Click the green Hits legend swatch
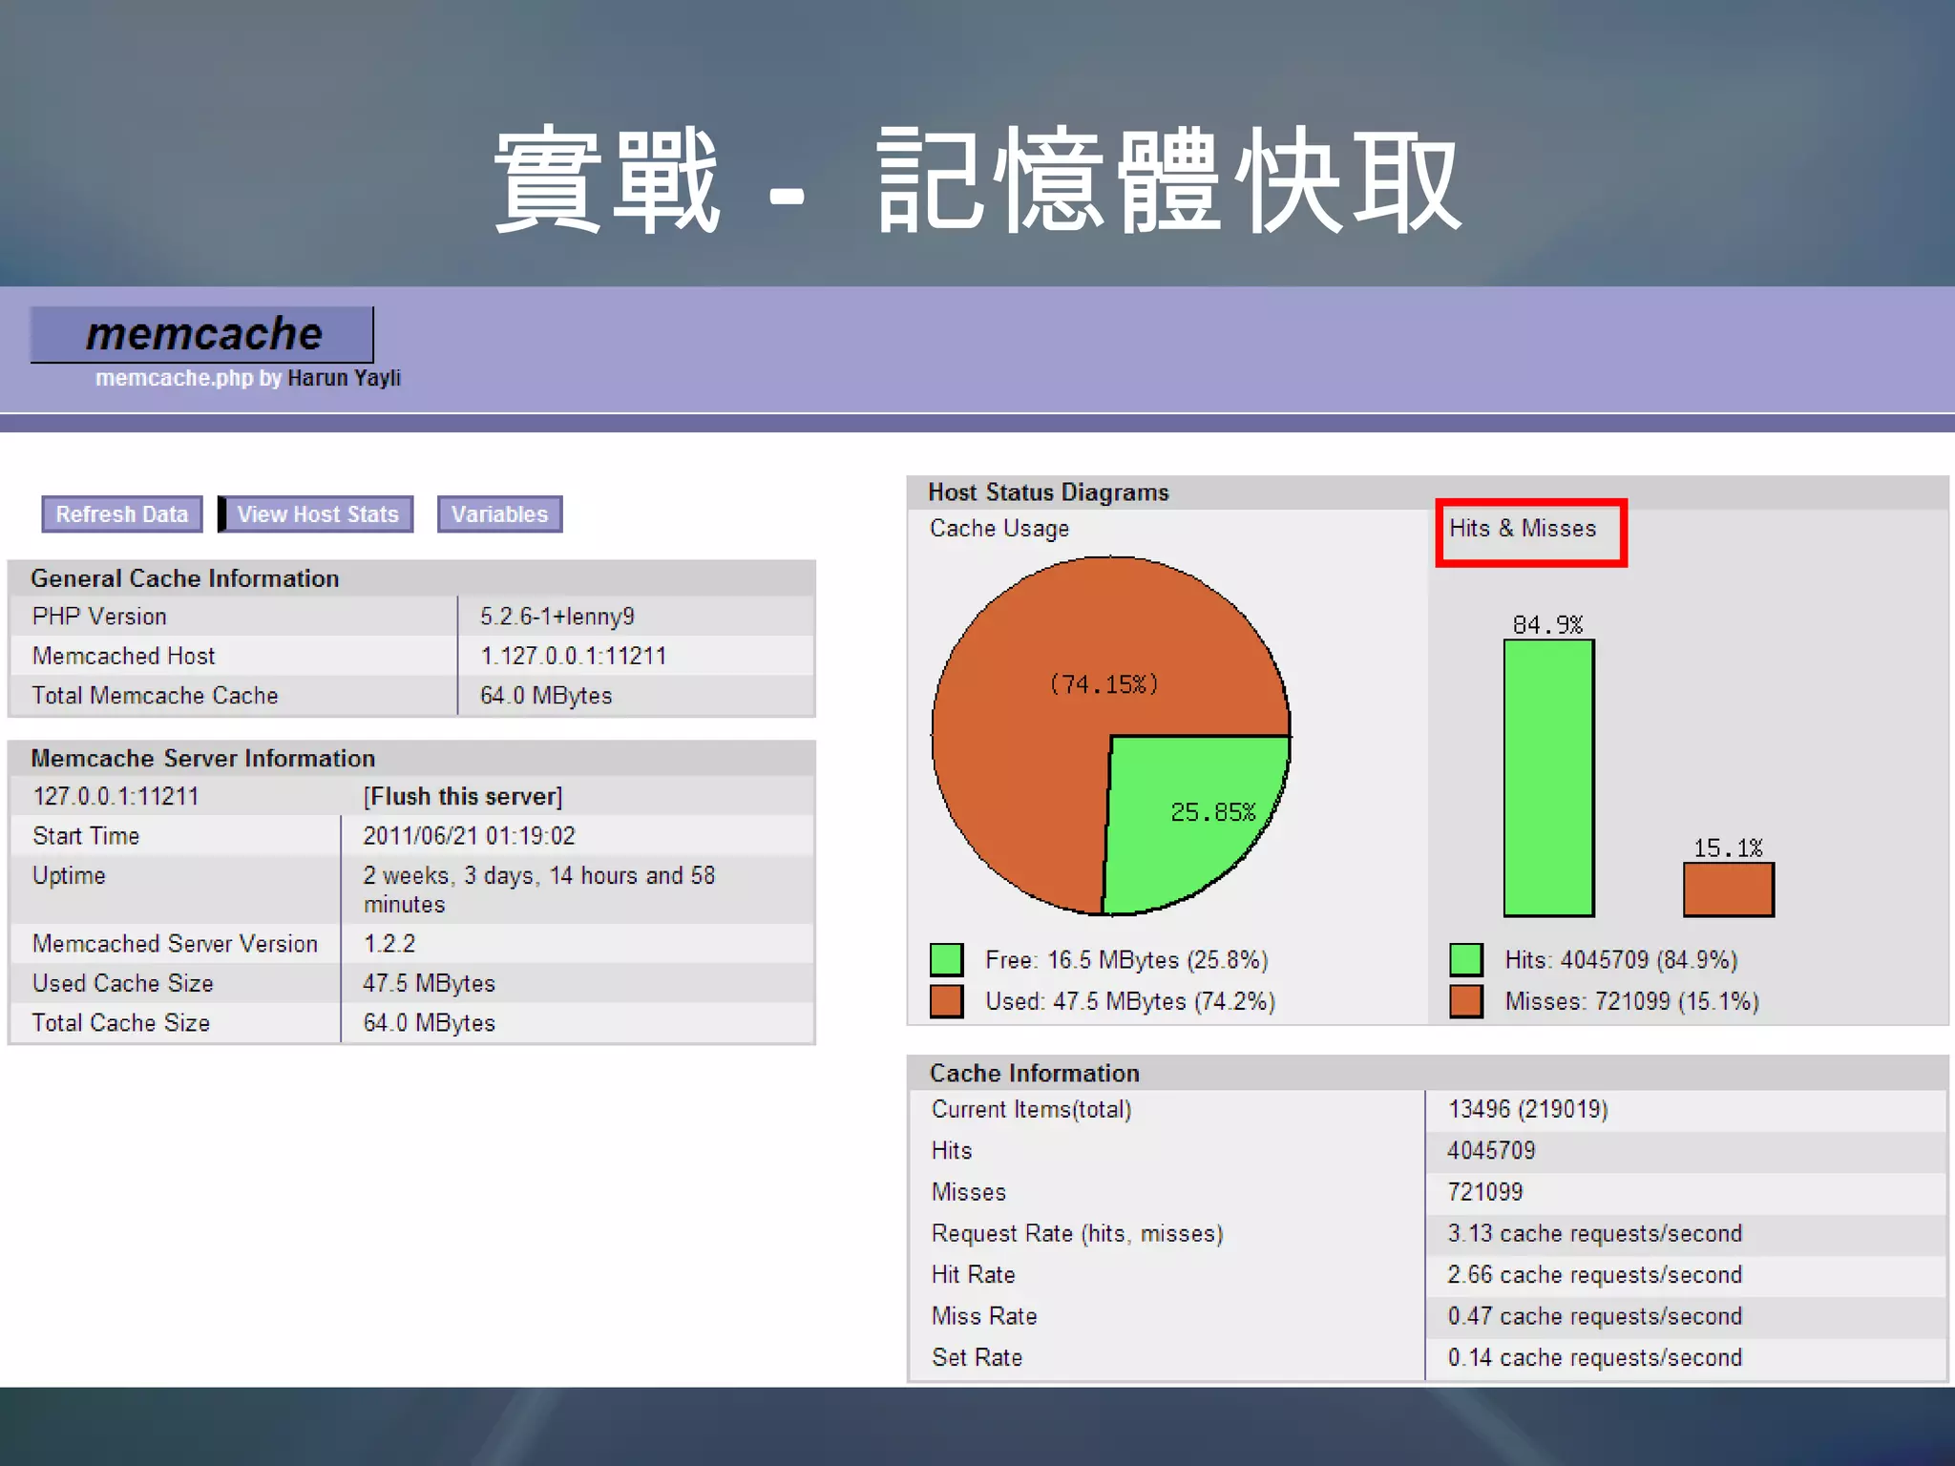The width and height of the screenshot is (1955, 1466). (x=1465, y=959)
